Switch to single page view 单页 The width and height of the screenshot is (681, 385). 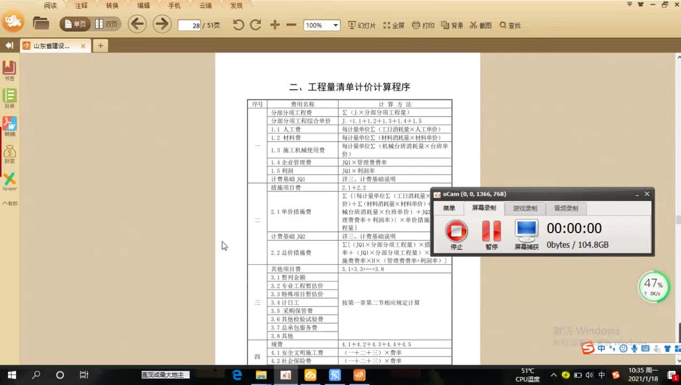[75, 24]
